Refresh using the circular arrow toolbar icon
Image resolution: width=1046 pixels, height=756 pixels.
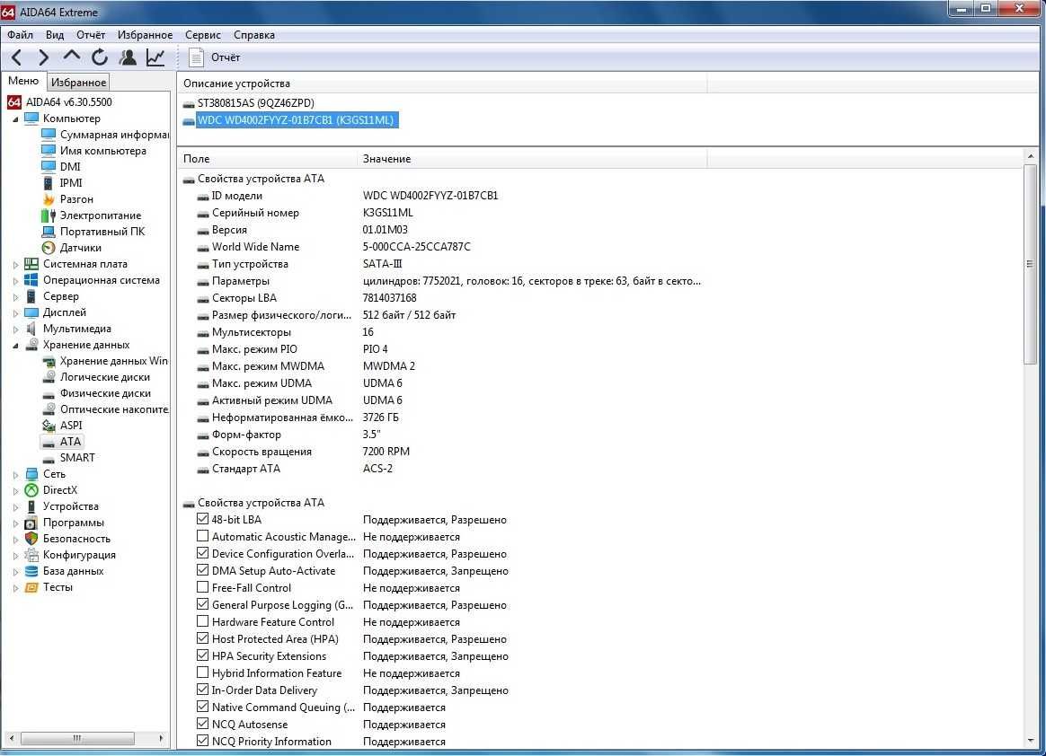tap(100, 57)
